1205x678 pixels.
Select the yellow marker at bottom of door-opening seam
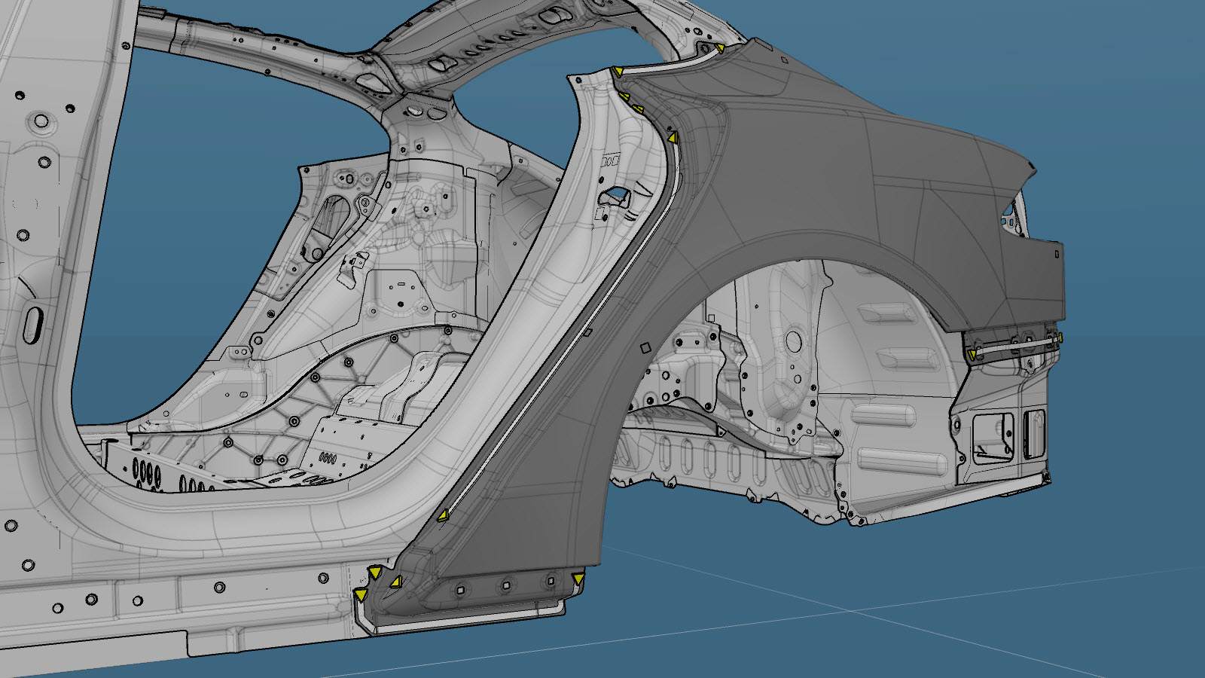click(x=443, y=515)
